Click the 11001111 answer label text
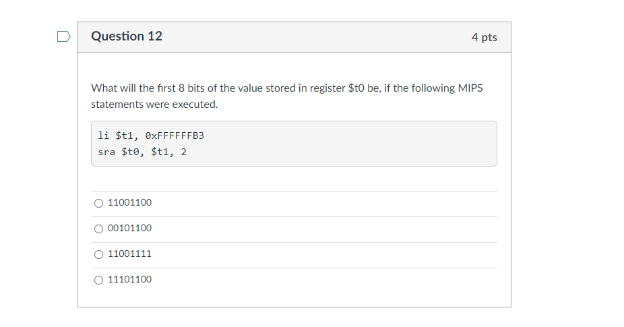This screenshot has width=624, height=327. (129, 254)
